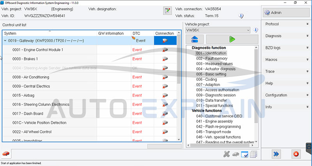Select 010 - Data transfer function
The image size is (312, 166).
(211, 100)
